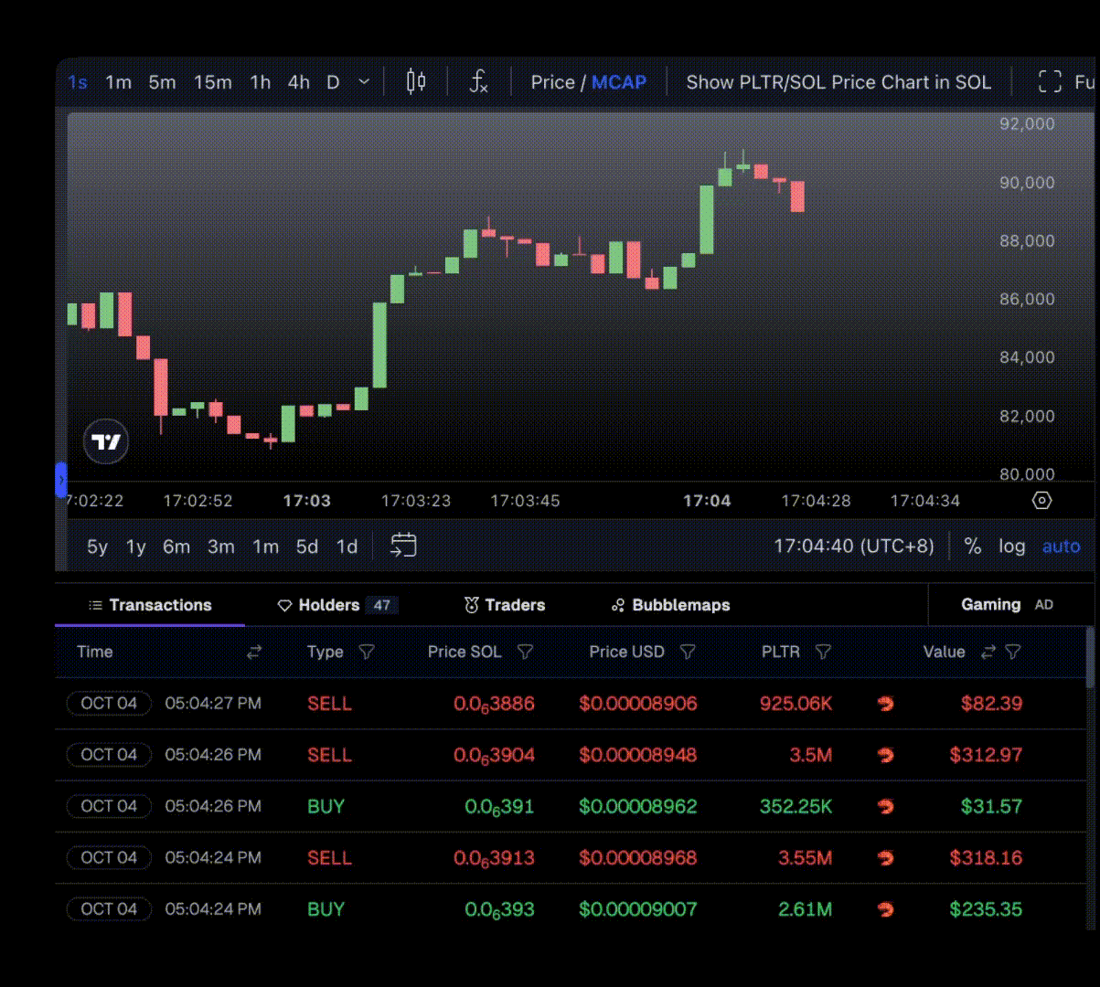Select the 15m timeframe
This screenshot has width=1100, height=987.
point(213,82)
